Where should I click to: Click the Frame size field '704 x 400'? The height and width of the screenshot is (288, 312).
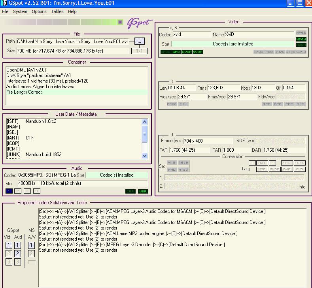(208, 141)
